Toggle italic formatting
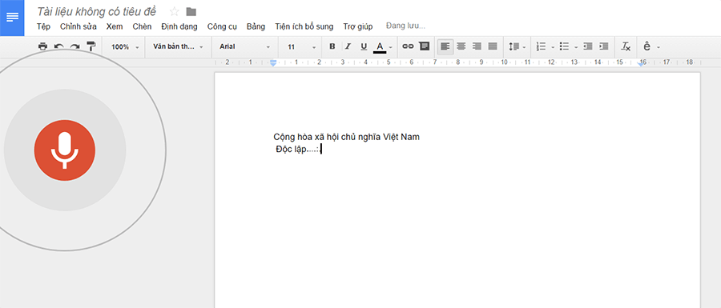The image size is (721, 308). click(x=348, y=46)
